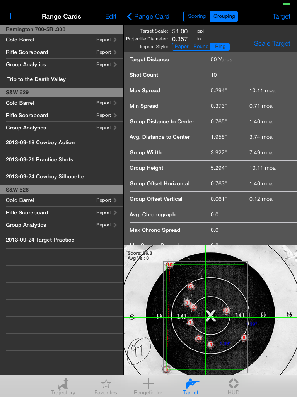Tap the plus icon to add range card
The height and width of the screenshot is (397, 297).
pos(11,16)
